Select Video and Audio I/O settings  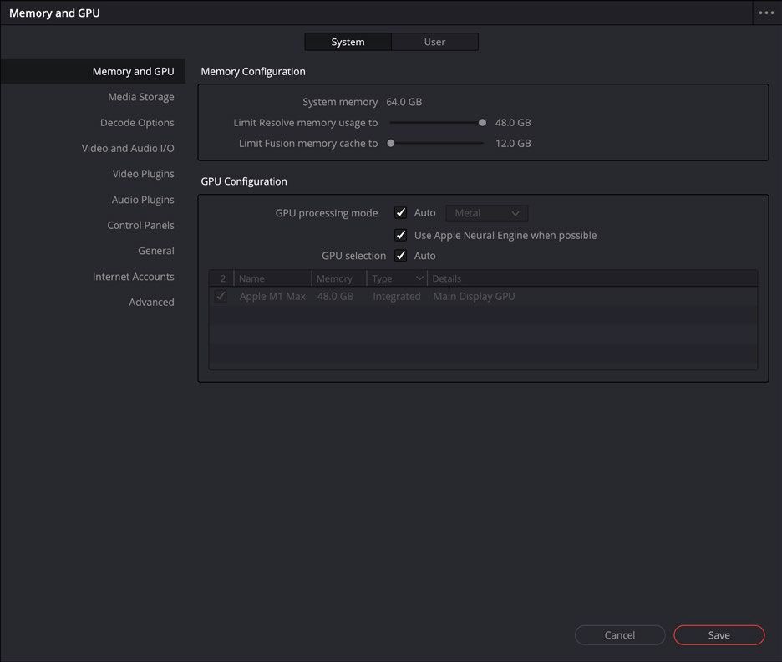coord(128,148)
